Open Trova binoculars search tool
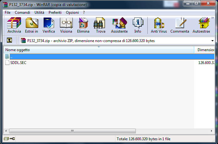Viewport: 218px width, 144px height. (x=100, y=25)
